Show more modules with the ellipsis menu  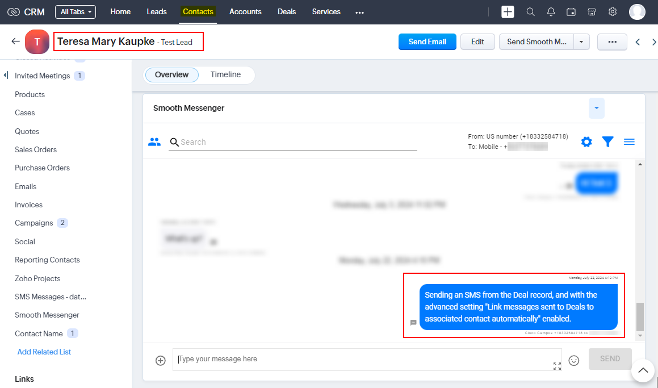tap(359, 12)
